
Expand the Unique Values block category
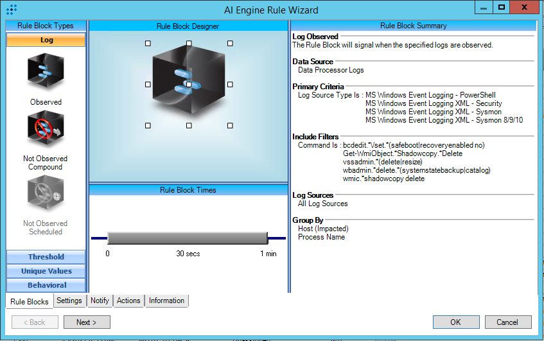(x=46, y=271)
